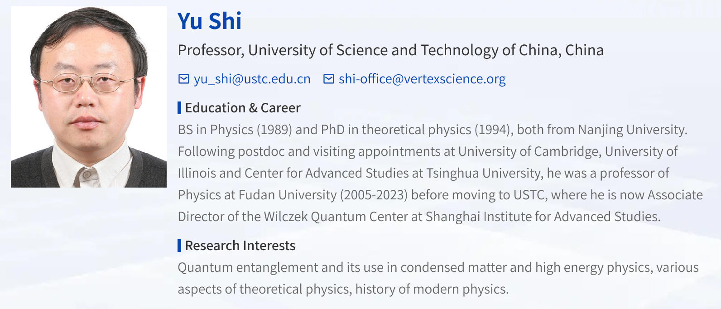Viewport: 721px width, 309px height.
Task: Click the words "Nanjing University" in the biography
Action: coord(632,130)
